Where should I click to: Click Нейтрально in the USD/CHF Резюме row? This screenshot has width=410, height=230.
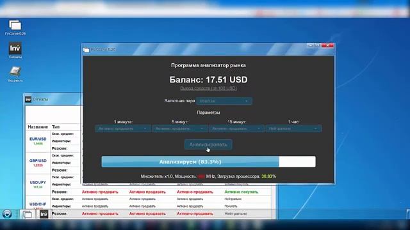tap(236, 213)
